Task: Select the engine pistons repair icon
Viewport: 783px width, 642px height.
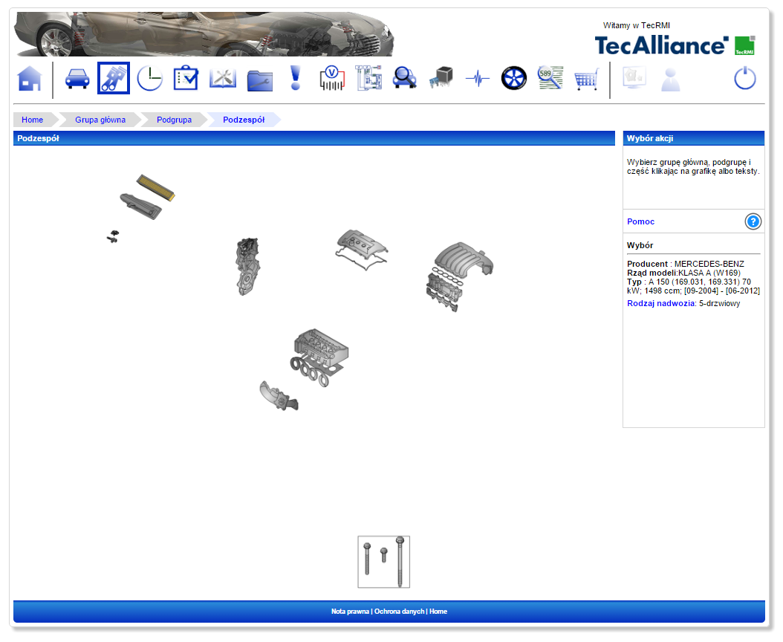Action: point(114,78)
